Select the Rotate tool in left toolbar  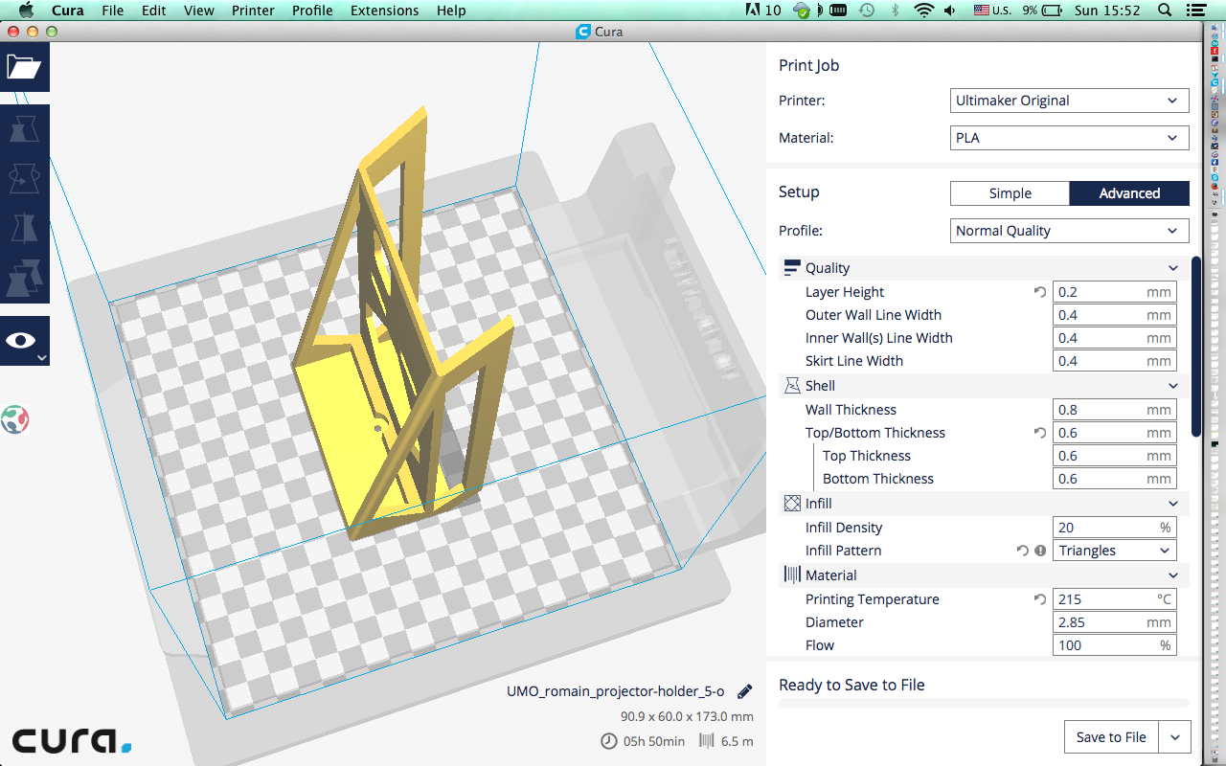[24, 178]
